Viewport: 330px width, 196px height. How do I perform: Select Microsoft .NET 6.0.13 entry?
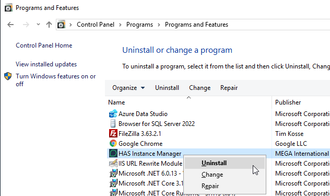tap(150, 173)
